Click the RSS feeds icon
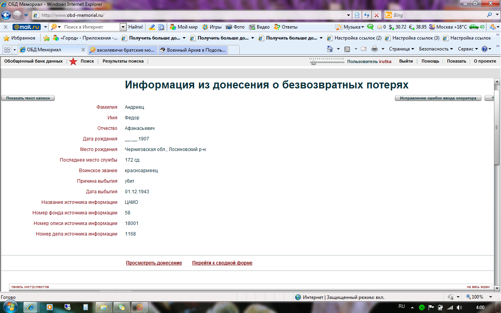 pyautogui.click(x=347, y=49)
